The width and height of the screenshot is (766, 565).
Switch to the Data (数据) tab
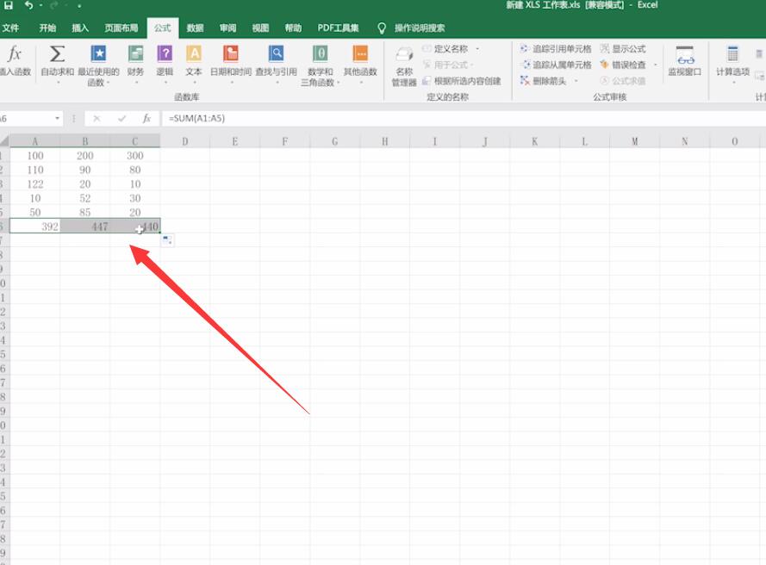195,28
